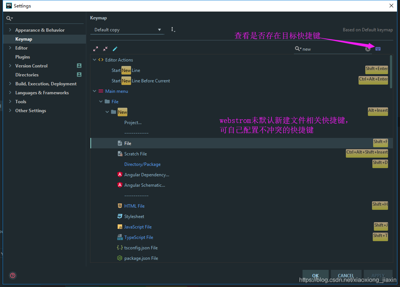The image size is (400, 287).
Task: Click the tsconfig.json braces icon
Action: tap(120, 247)
